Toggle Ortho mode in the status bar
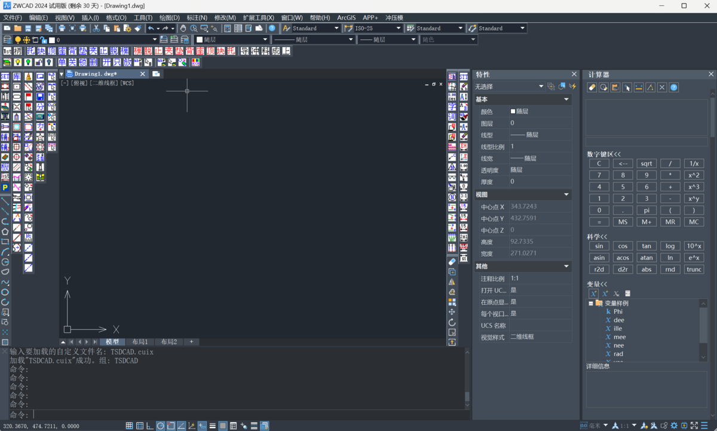The width and height of the screenshot is (717, 431). pos(150,426)
